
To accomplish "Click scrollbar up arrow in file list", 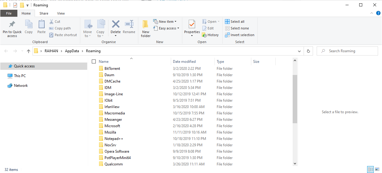I will pos(295,61).
